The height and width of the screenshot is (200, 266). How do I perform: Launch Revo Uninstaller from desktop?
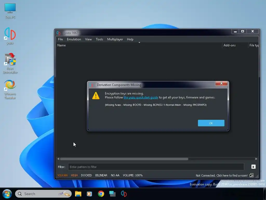[x=10, y=63]
